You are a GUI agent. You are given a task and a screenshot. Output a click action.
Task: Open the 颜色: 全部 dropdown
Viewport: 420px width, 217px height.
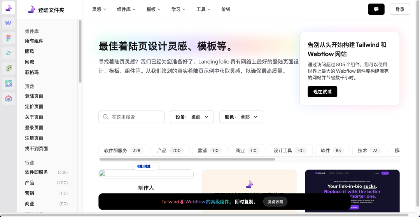coord(241,117)
